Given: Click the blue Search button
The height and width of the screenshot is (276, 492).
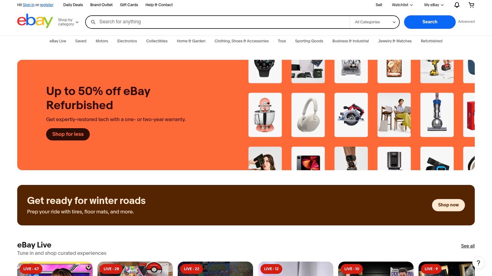Looking at the screenshot, I should [x=430, y=22].
